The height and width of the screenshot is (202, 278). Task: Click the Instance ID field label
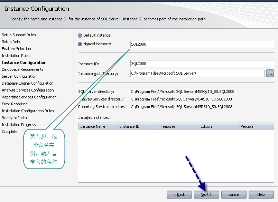[x=89, y=64]
